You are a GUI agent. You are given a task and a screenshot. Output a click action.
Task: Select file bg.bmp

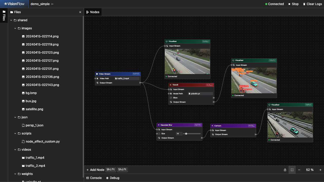pos(29,93)
